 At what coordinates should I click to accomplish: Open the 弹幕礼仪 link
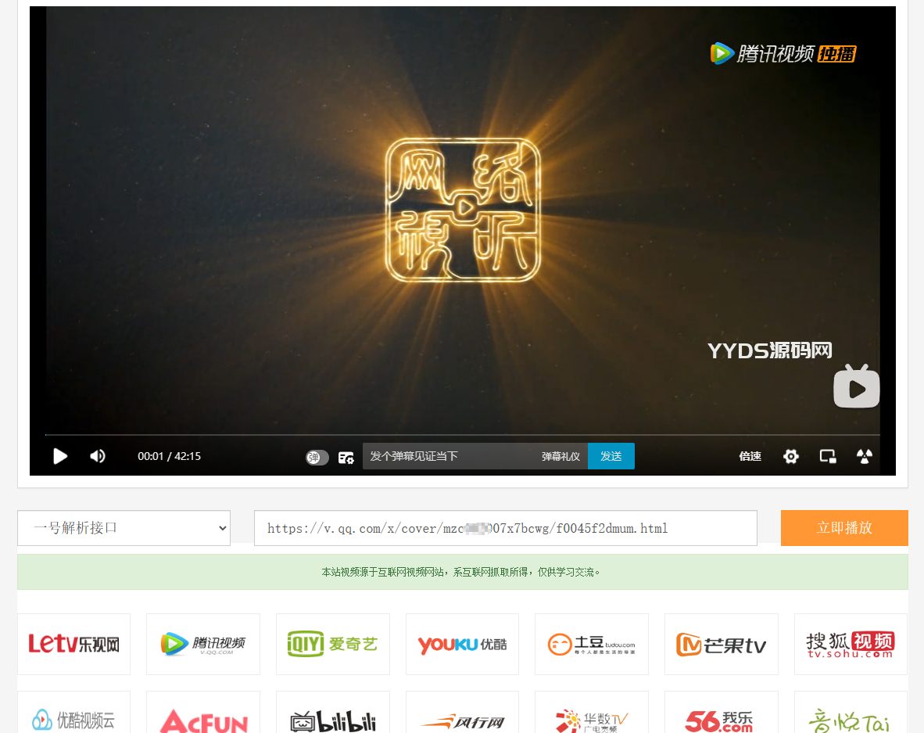(x=560, y=456)
